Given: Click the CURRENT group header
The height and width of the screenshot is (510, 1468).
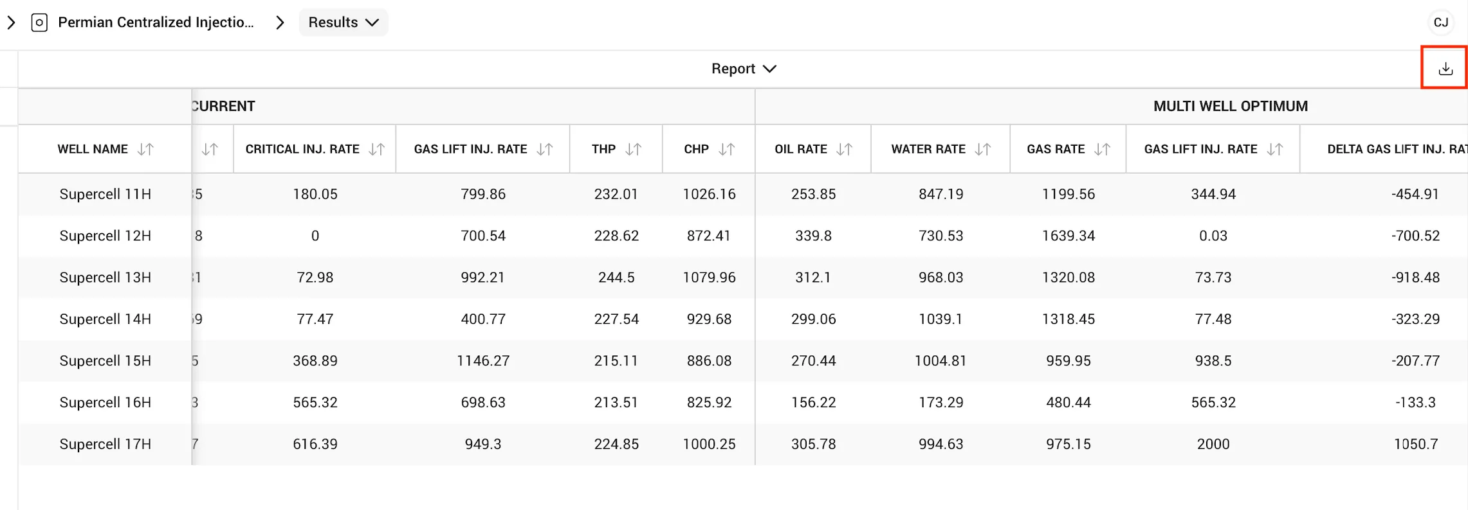Looking at the screenshot, I should pyautogui.click(x=223, y=106).
